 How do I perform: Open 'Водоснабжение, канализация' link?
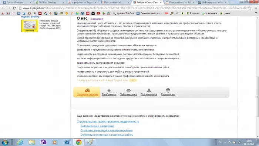[x=97, y=126]
